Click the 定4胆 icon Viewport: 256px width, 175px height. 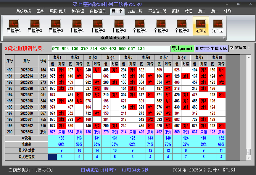point(218,26)
